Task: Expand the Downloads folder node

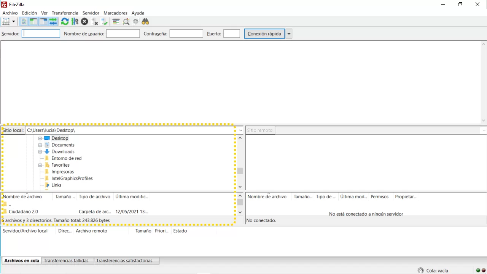Action: point(40,151)
